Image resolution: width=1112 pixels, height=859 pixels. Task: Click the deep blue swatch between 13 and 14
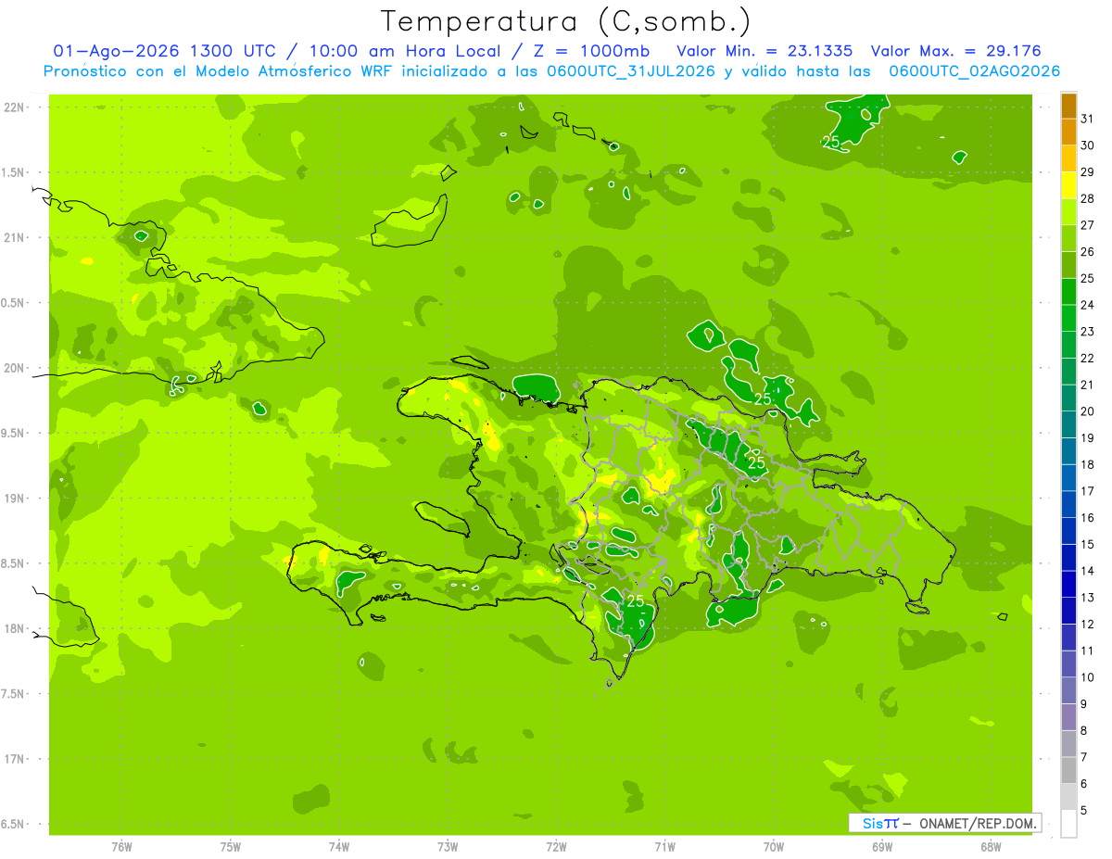click(x=1068, y=585)
